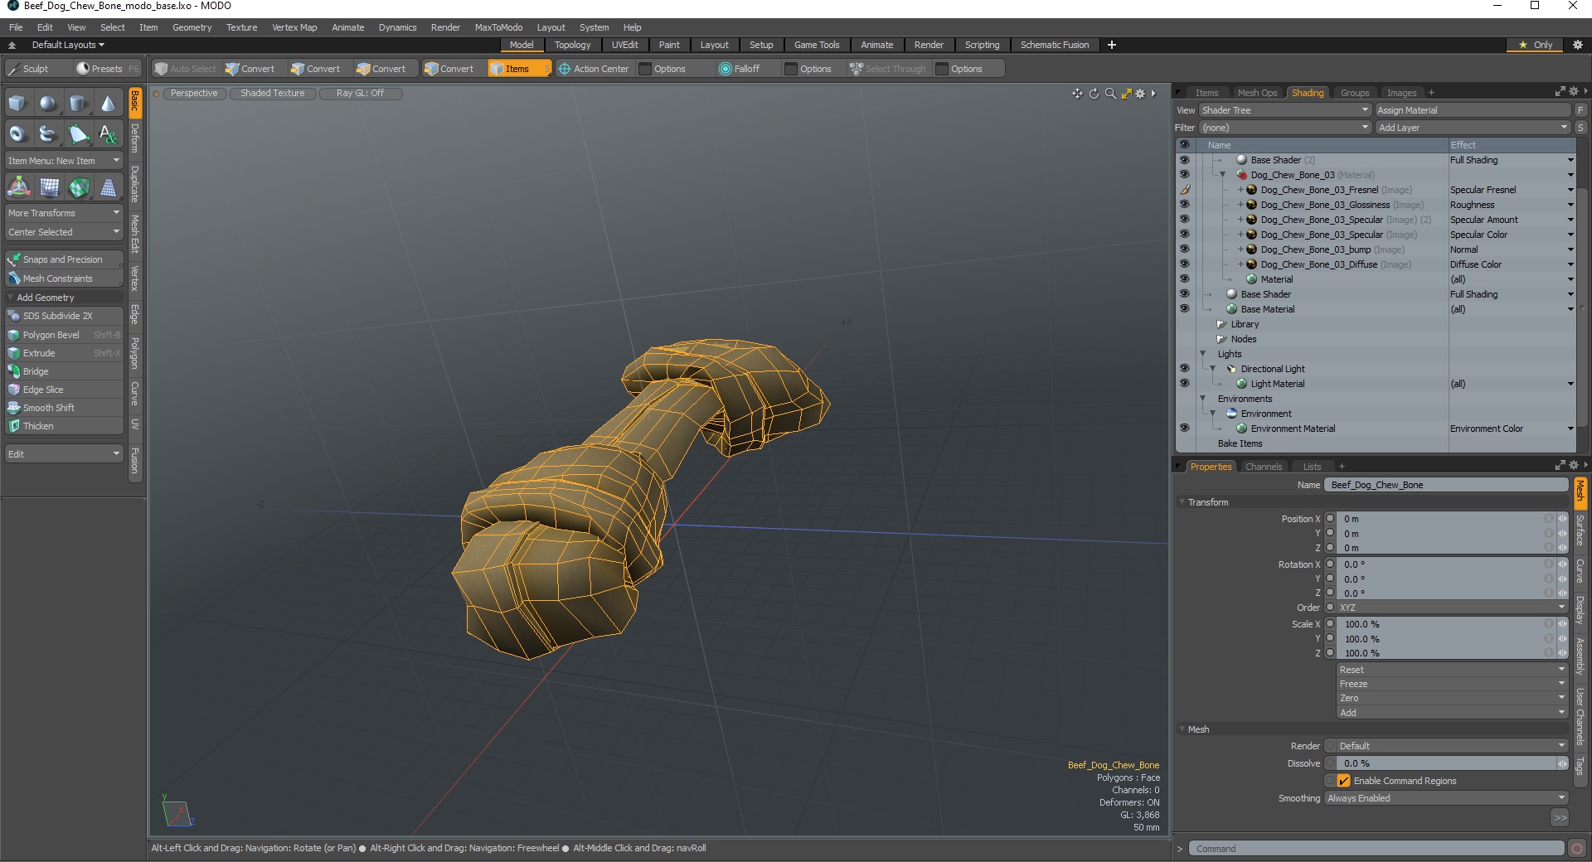The image size is (1592, 862).
Task: Click the Name field Beef_Dog_Chew_Bone
Action: [1446, 485]
